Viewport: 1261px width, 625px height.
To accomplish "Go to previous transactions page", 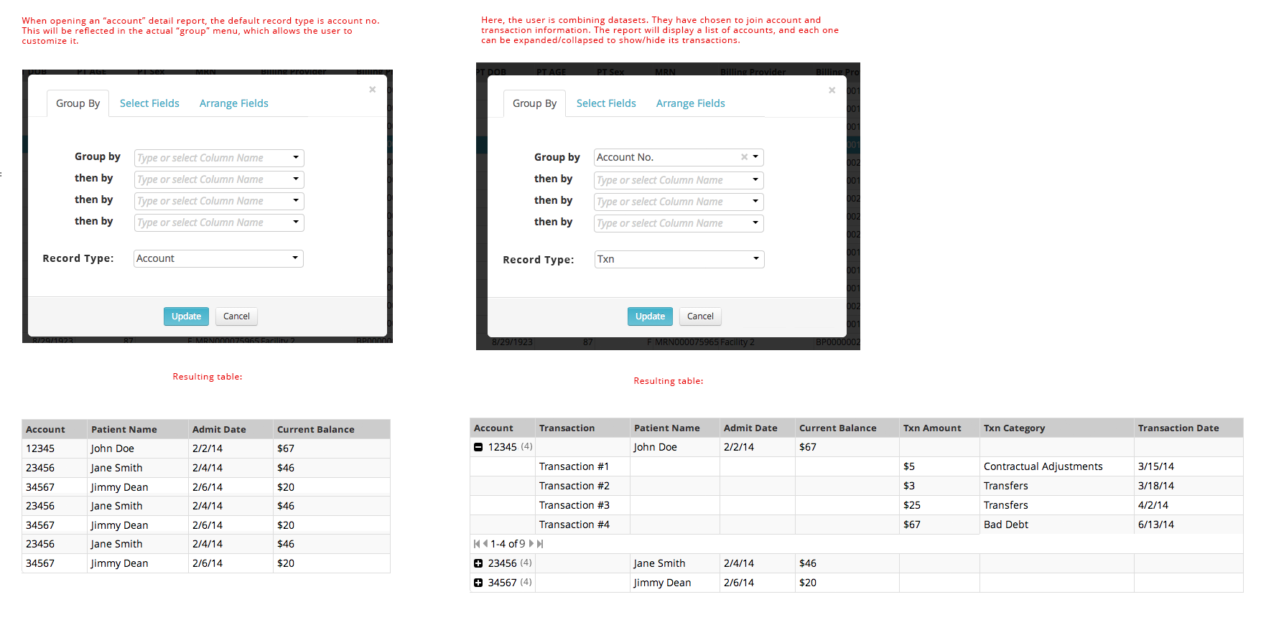I will point(485,544).
